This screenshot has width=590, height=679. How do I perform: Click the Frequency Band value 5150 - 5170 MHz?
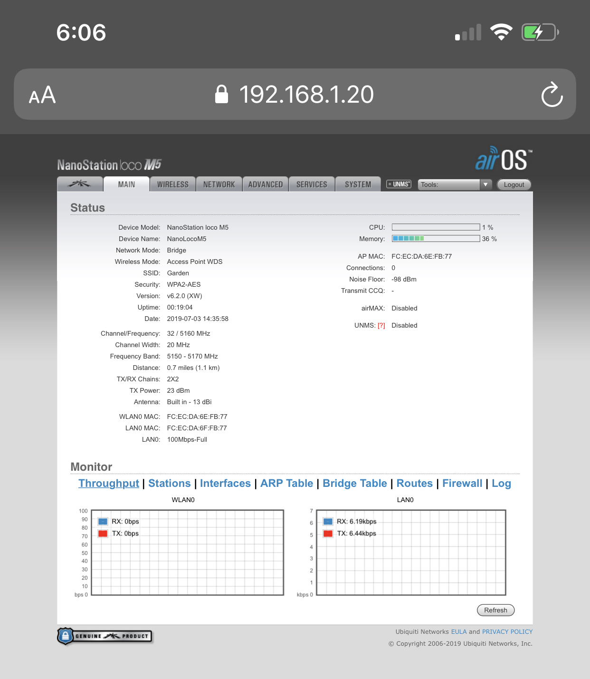point(192,357)
